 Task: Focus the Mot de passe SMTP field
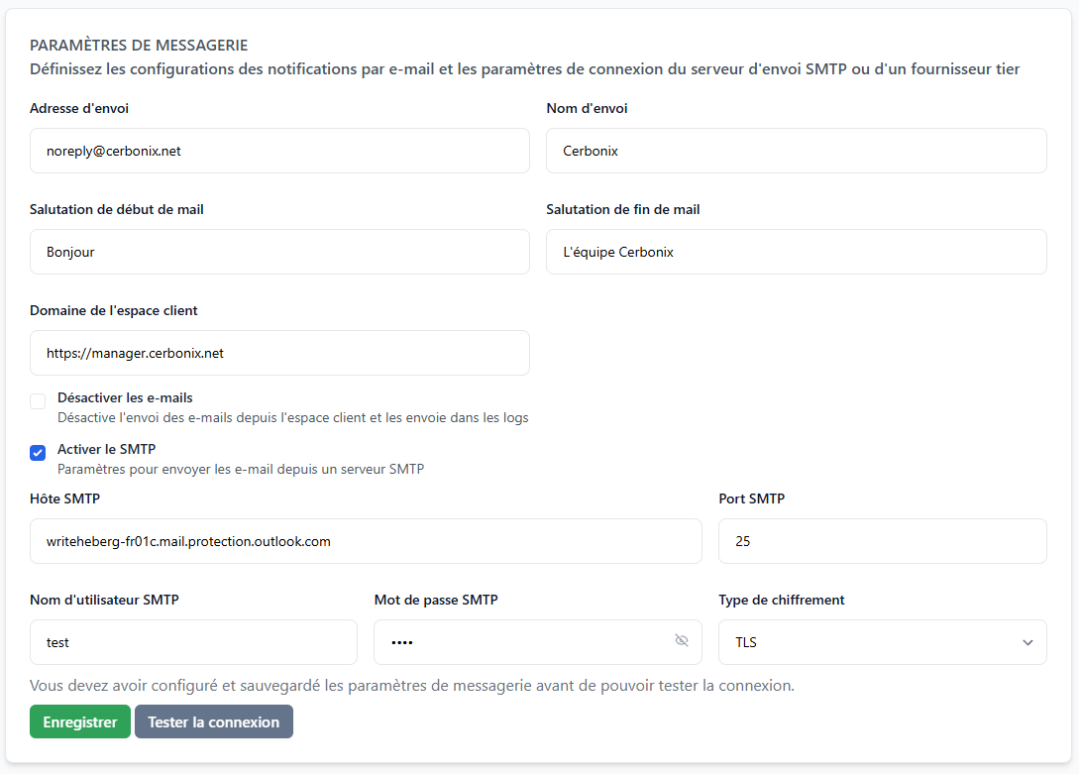520,642
